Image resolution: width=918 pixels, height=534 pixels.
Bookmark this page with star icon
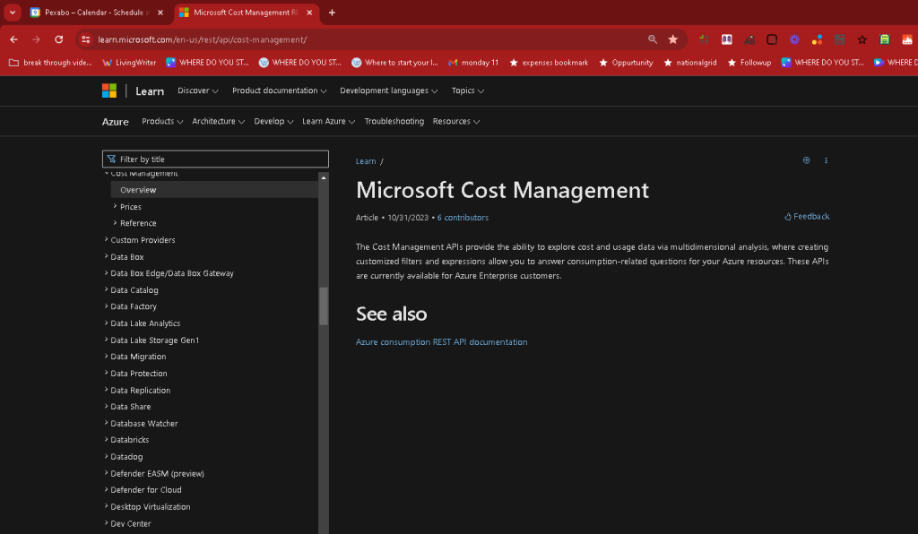pos(673,39)
